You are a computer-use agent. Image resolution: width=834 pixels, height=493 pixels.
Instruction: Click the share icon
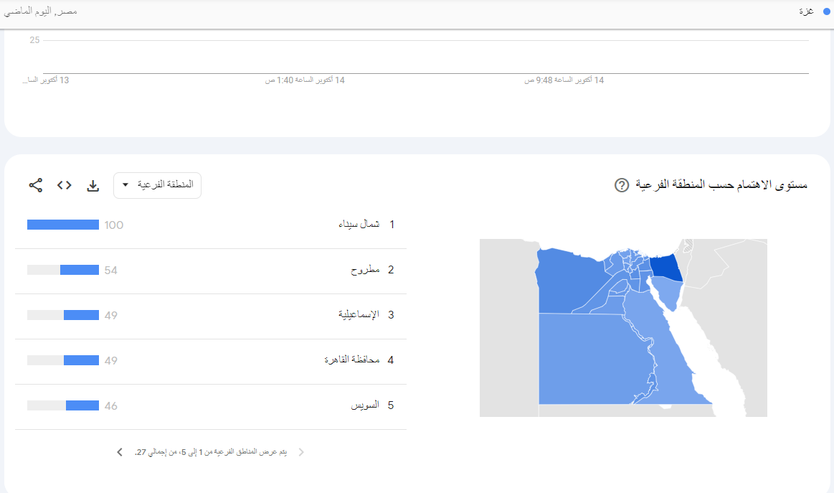tap(36, 185)
